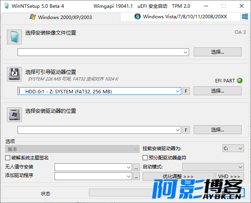The image size is (251, 203).
Task: Open VHD >>> options
Action: click(230, 176)
